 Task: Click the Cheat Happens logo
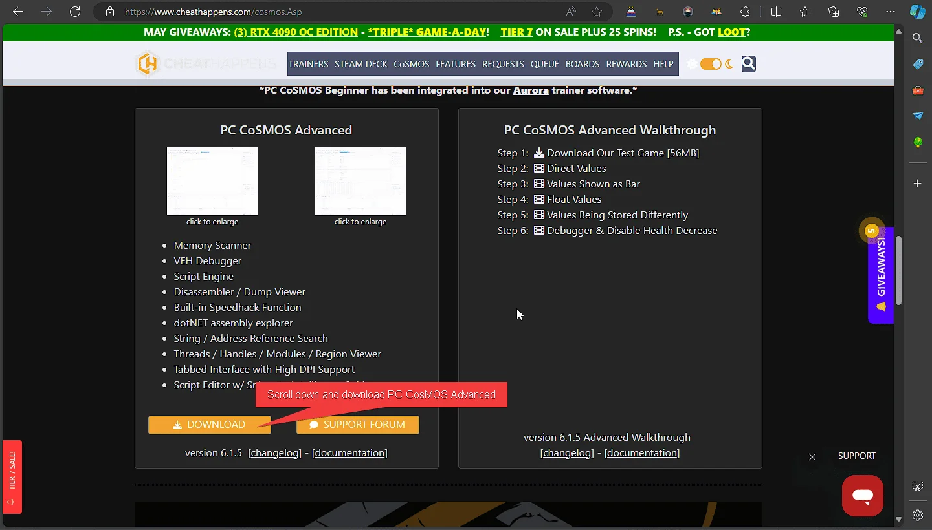pos(206,63)
